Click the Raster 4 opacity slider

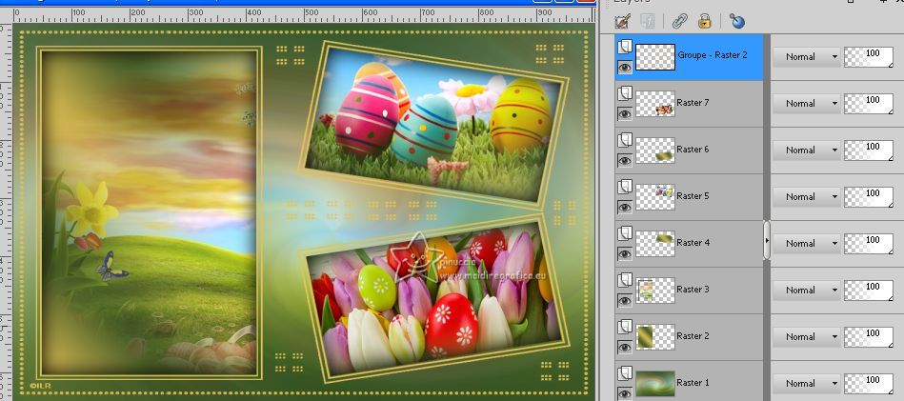(869, 244)
